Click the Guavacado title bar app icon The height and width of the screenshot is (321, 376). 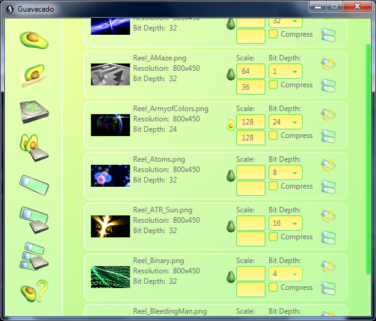click(x=10, y=9)
